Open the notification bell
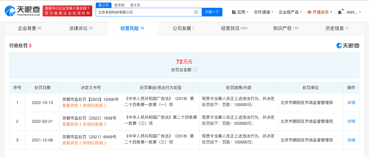The height and width of the screenshot is (157, 369). [x=340, y=12]
